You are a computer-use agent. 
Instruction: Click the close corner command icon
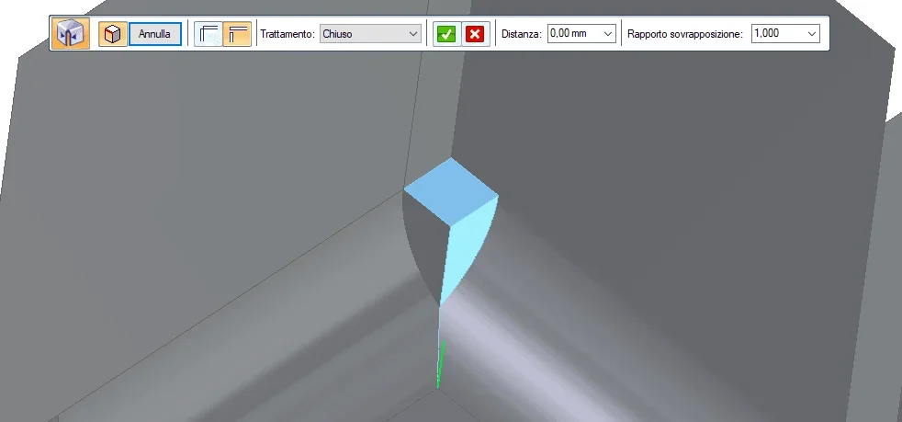(x=71, y=33)
